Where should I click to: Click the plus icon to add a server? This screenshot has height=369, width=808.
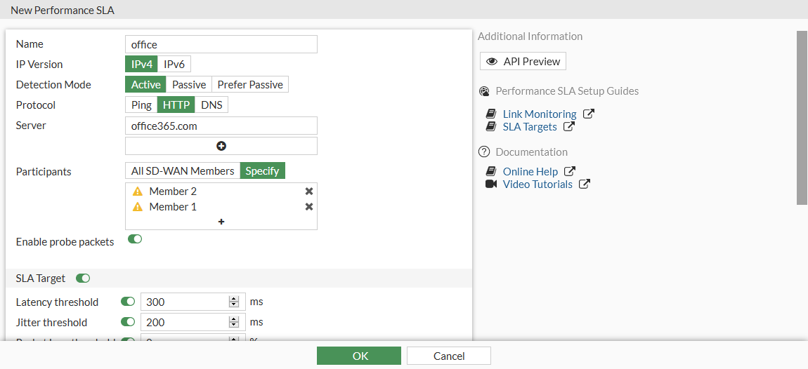(x=221, y=146)
